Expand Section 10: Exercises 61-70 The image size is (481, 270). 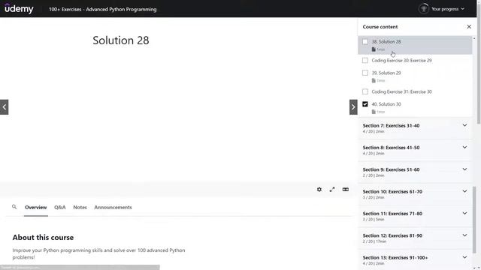tap(415, 194)
